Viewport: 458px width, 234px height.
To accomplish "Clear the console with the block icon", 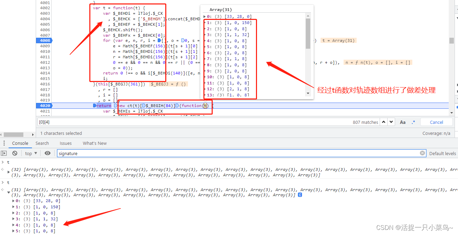I will tap(15, 153).
